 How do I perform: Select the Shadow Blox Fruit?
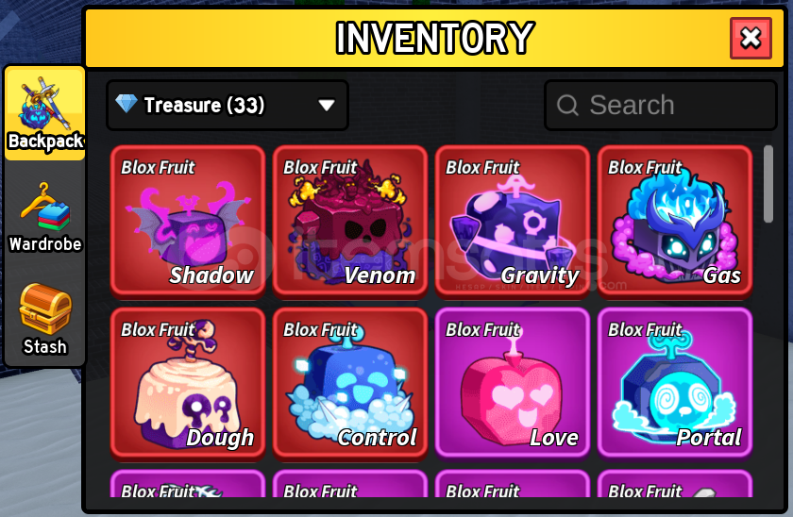coord(188,221)
